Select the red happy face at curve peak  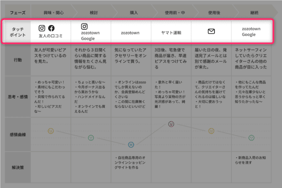pyautogui.click(x=171, y=124)
